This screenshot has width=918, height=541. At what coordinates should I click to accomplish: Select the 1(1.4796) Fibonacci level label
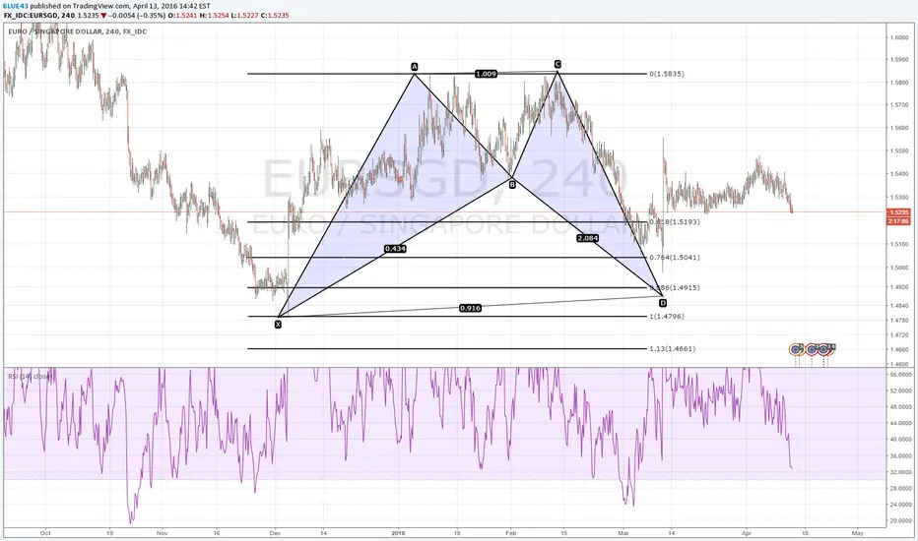pos(666,317)
